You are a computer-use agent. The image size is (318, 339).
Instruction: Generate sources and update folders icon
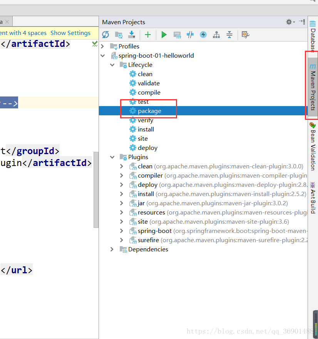click(119, 35)
